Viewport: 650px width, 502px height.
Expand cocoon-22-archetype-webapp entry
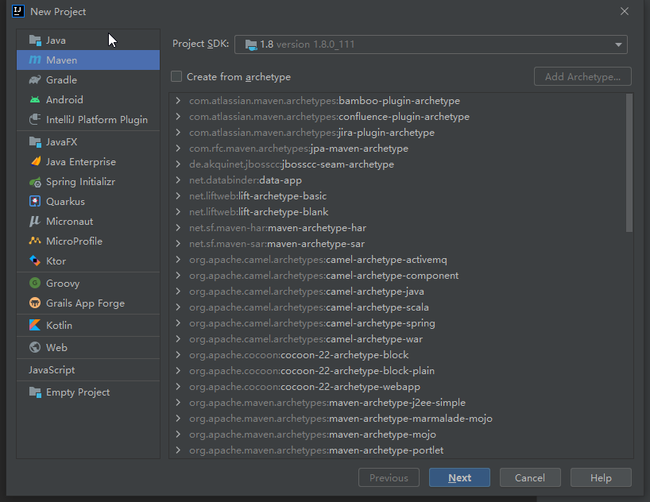click(x=178, y=387)
